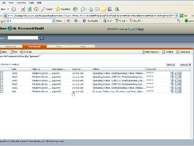
Task: Tick the checkbox for user passwo
Action: (2, 73)
